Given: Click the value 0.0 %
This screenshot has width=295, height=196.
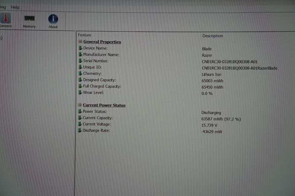Looking at the screenshot, I should pyautogui.click(x=207, y=93).
